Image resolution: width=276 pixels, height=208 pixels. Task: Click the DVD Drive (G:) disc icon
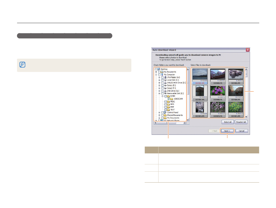(x=165, y=91)
